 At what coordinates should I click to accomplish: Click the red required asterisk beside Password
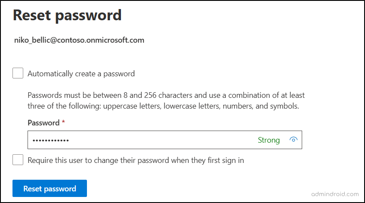[x=63, y=122]
